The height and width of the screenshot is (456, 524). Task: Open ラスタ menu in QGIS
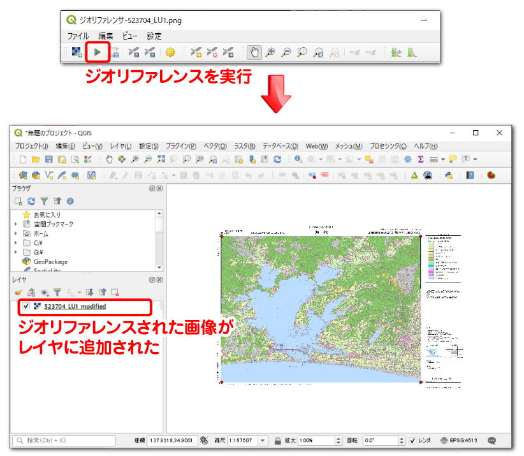point(245,146)
